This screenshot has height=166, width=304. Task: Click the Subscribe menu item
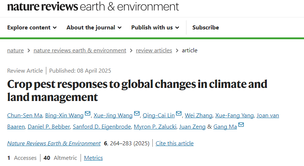point(206,28)
